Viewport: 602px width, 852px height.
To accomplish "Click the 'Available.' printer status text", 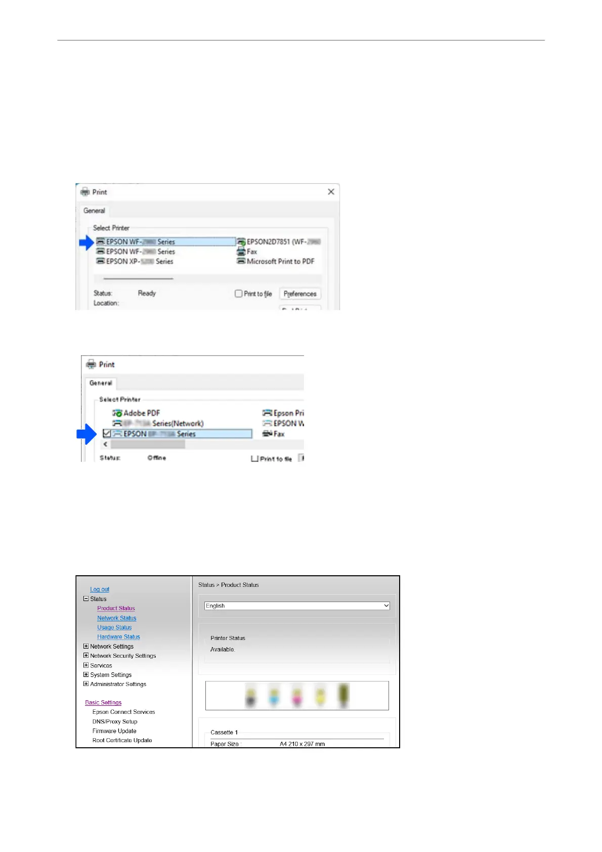I will (x=223, y=650).
